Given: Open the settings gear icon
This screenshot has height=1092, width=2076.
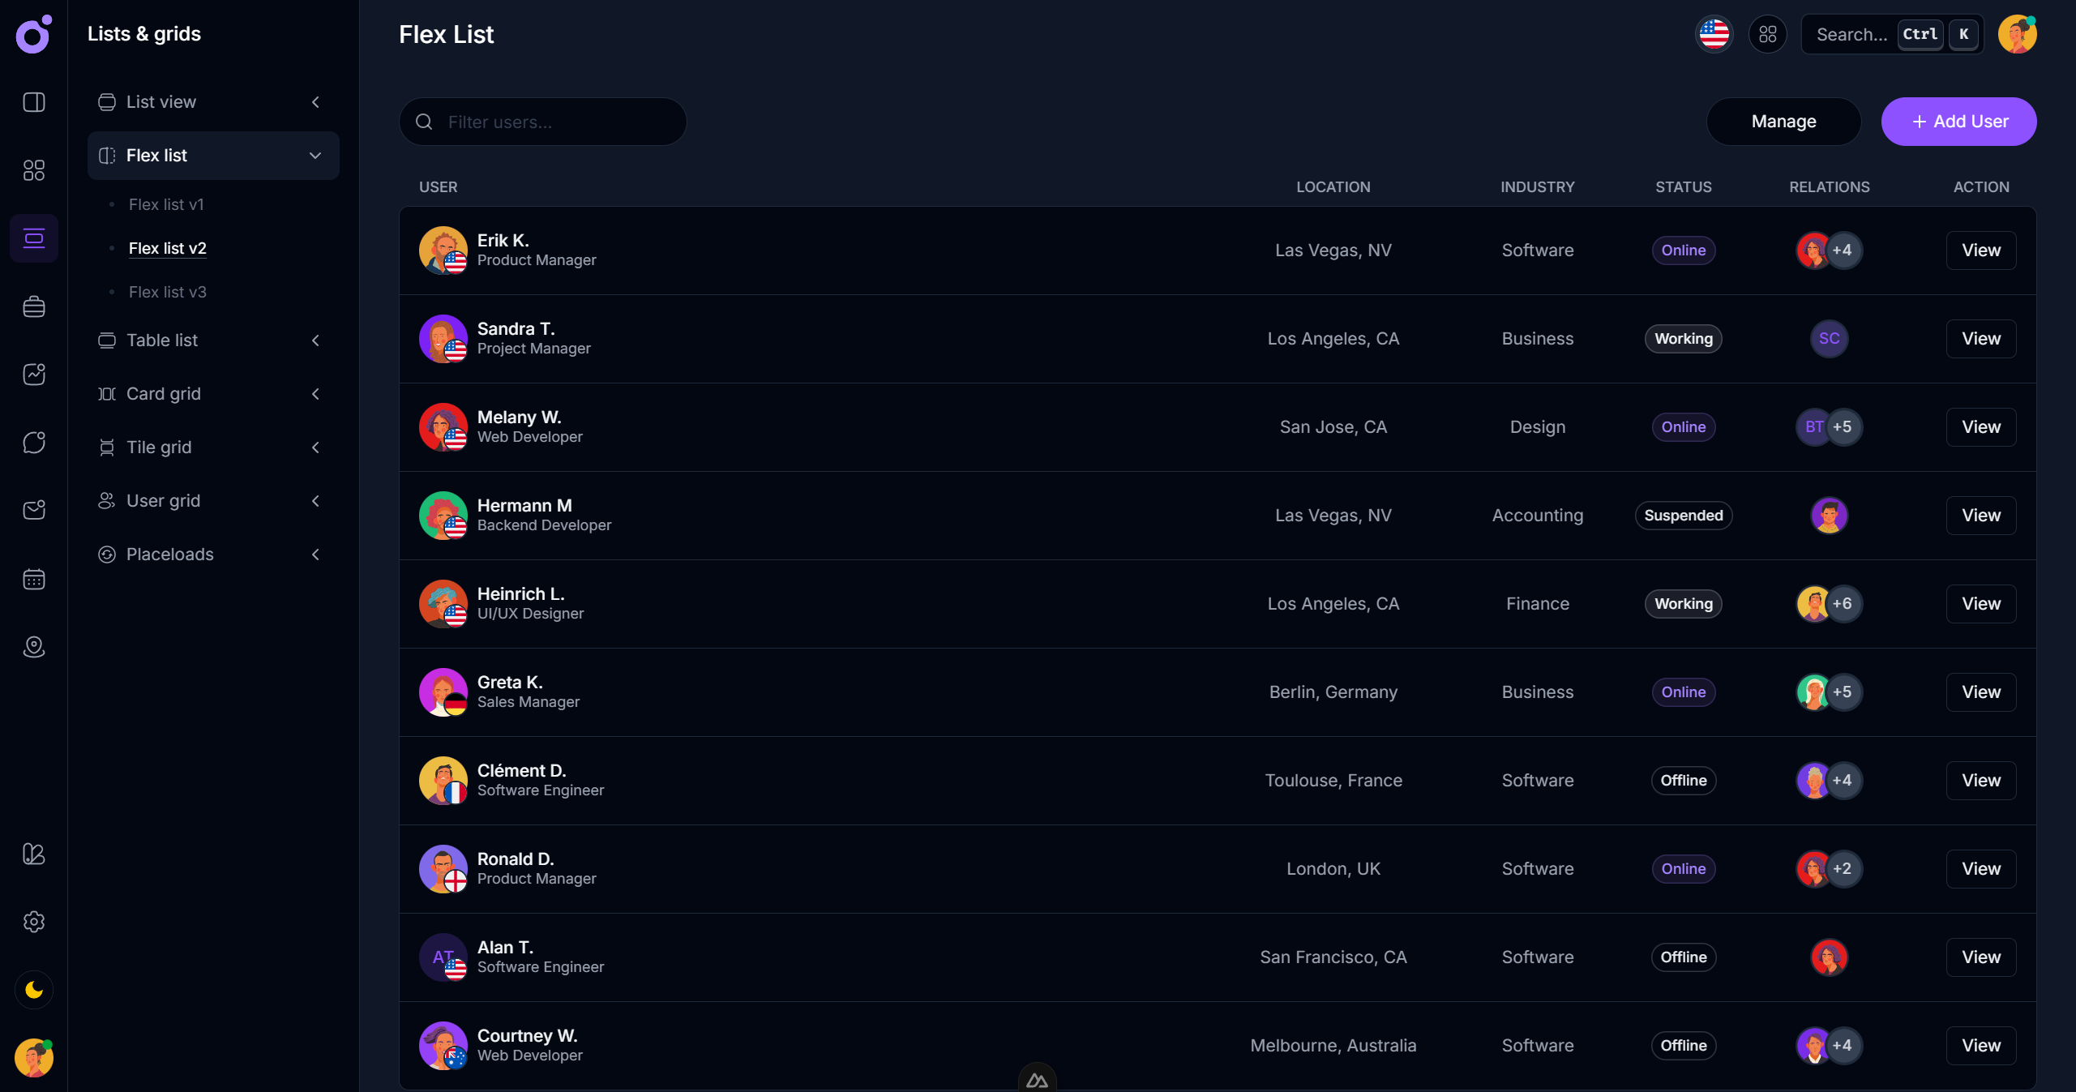Looking at the screenshot, I should (x=34, y=922).
